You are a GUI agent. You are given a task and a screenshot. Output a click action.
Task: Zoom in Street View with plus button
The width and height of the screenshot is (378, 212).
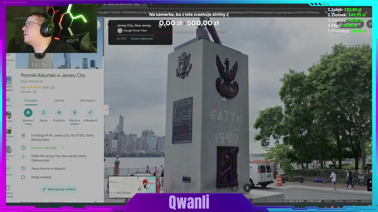[370, 182]
